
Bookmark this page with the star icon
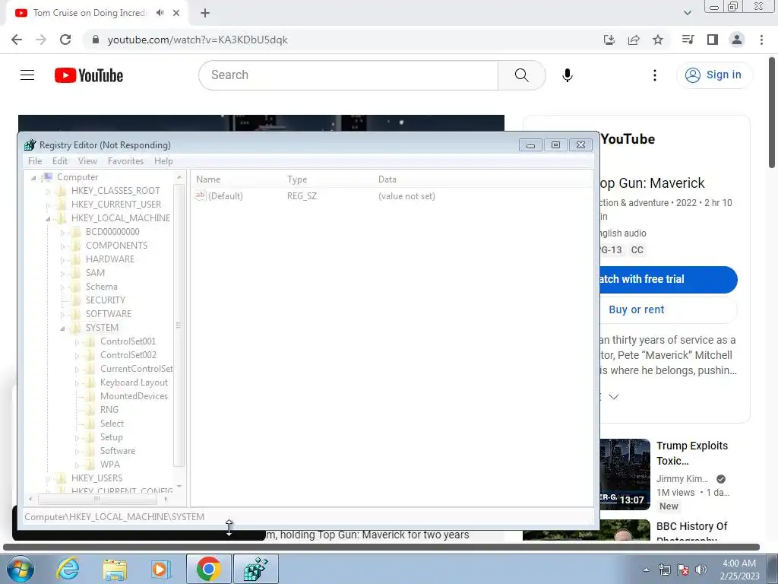click(658, 40)
